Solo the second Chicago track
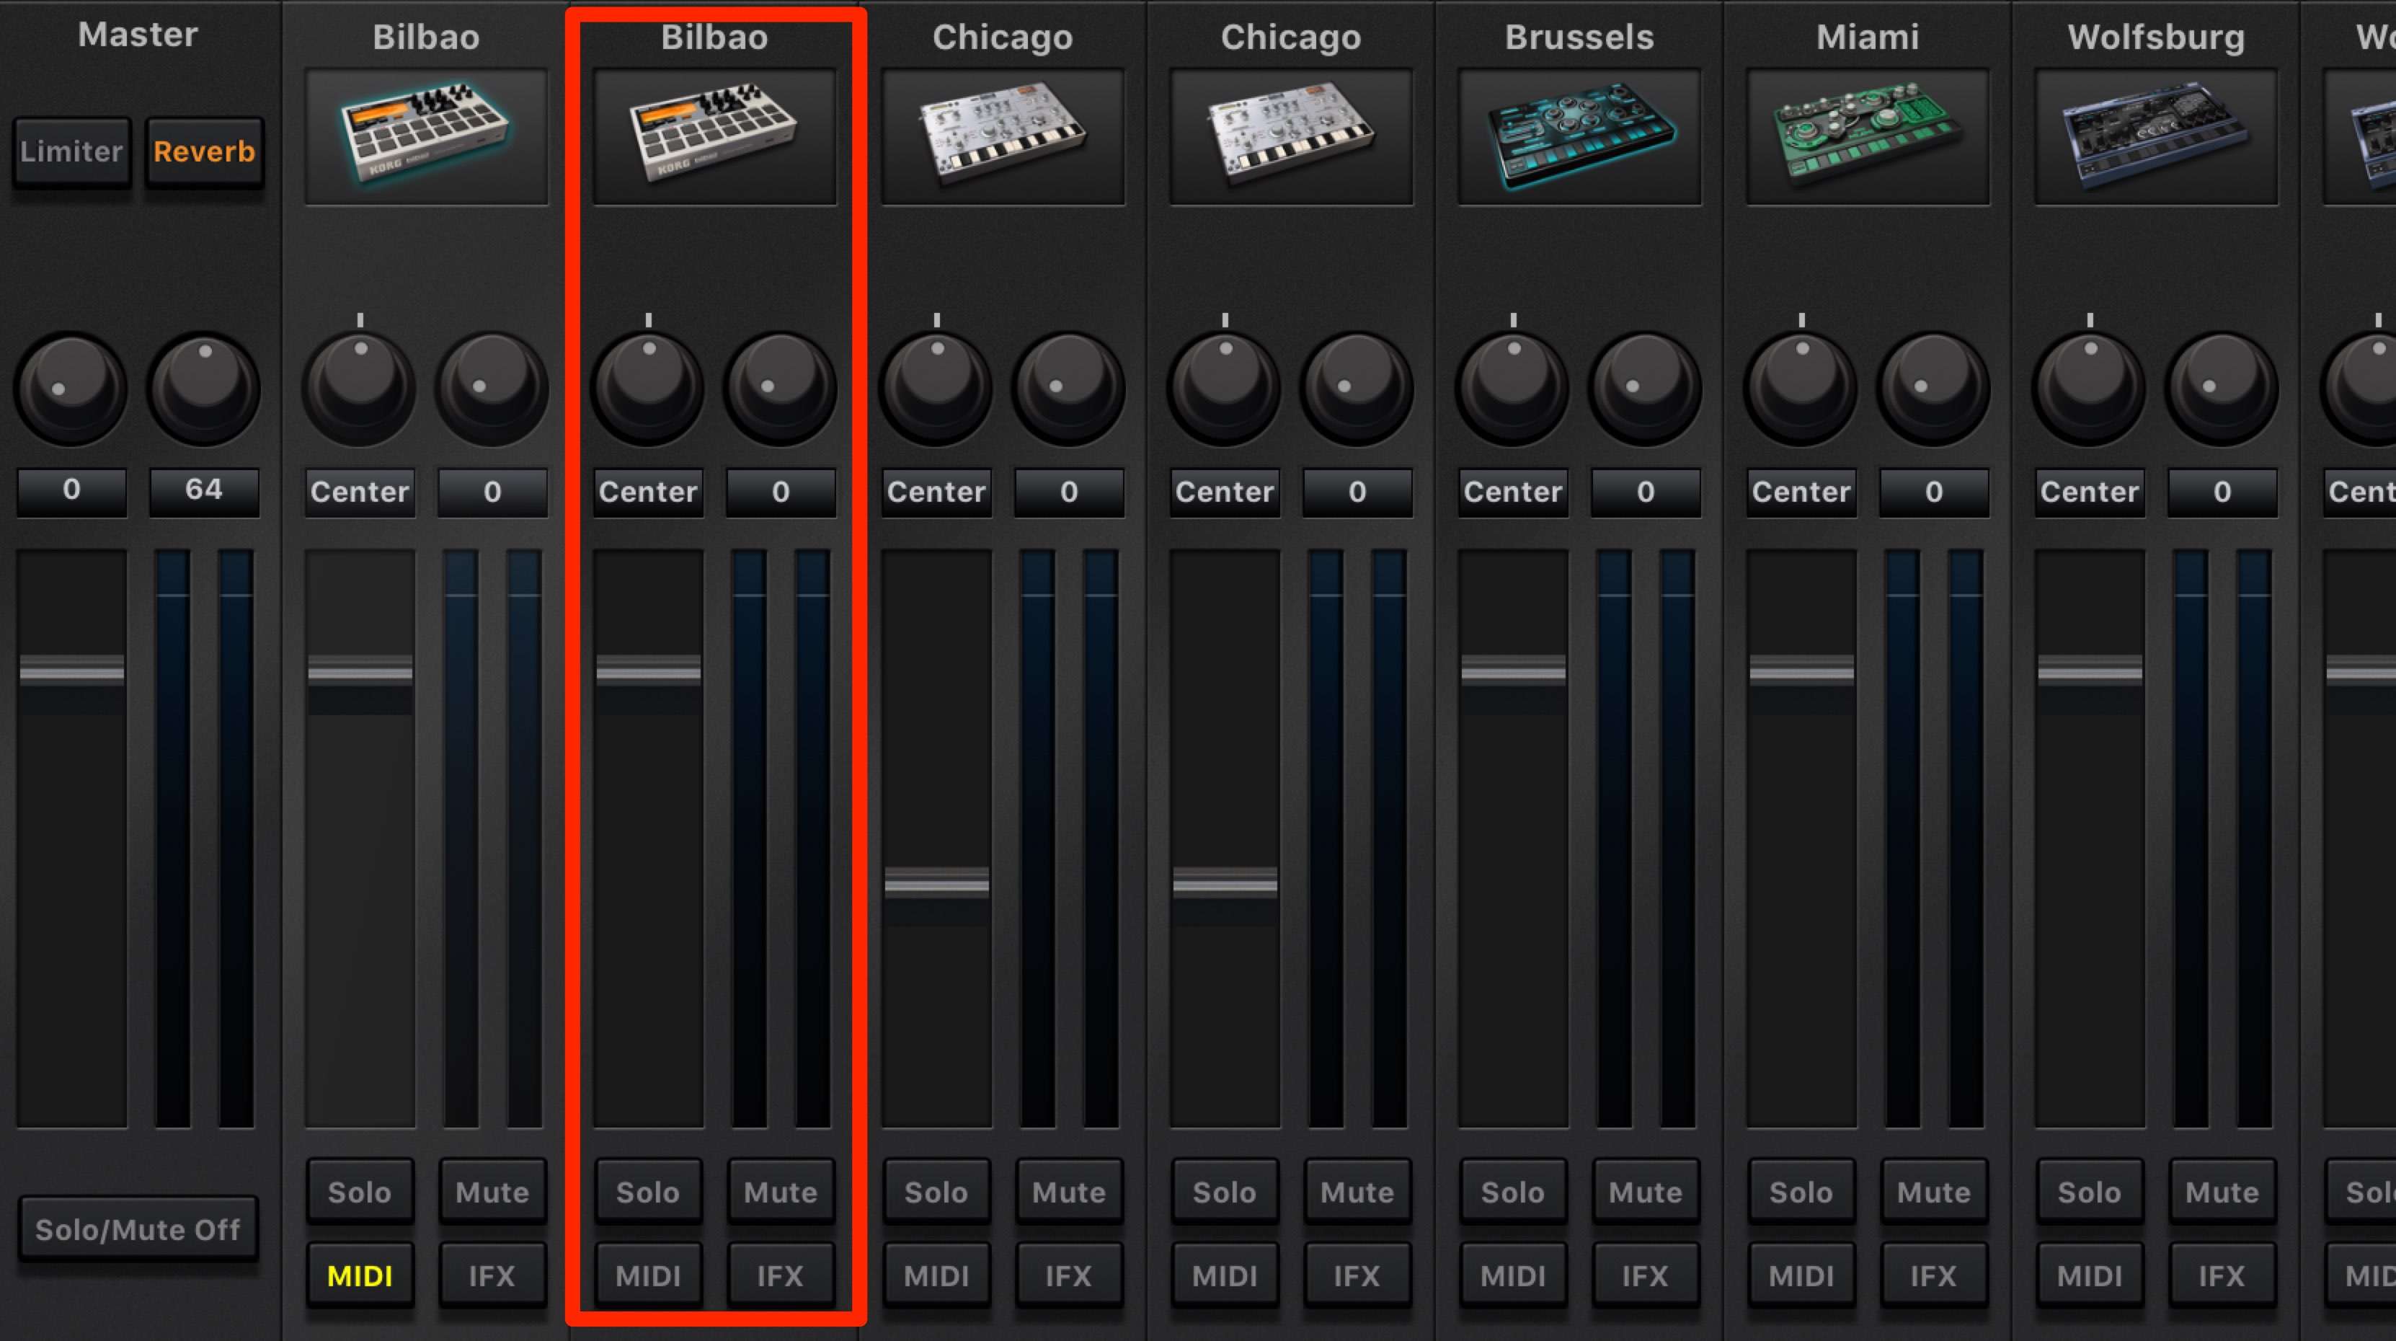 [1225, 1191]
